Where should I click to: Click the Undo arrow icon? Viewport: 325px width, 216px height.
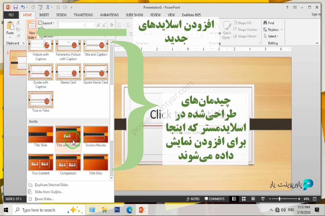(x=23, y=7)
